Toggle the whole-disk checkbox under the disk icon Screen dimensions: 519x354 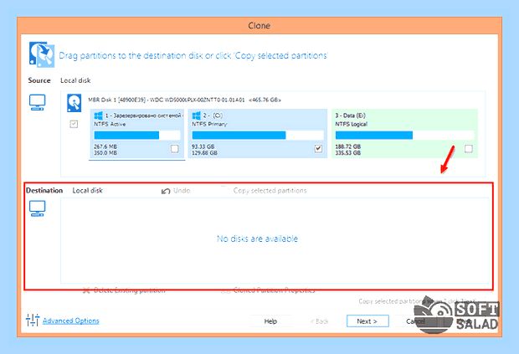point(74,124)
